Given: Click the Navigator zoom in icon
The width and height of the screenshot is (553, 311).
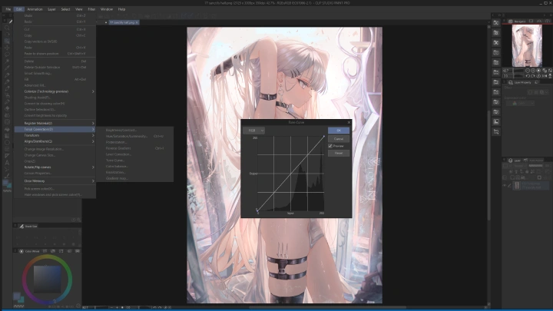Looking at the screenshot, I should click(x=533, y=71).
